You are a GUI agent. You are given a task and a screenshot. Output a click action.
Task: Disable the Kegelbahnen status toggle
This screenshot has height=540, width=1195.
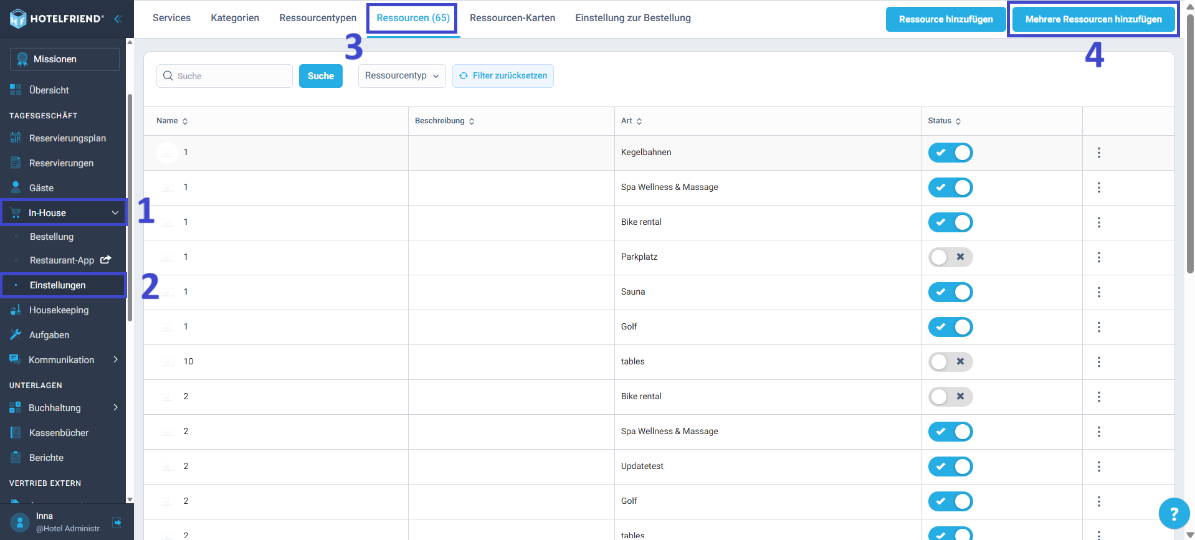950,153
